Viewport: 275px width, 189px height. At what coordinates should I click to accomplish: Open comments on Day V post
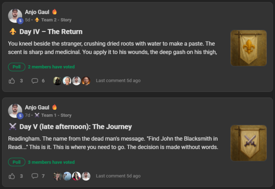point(35,176)
